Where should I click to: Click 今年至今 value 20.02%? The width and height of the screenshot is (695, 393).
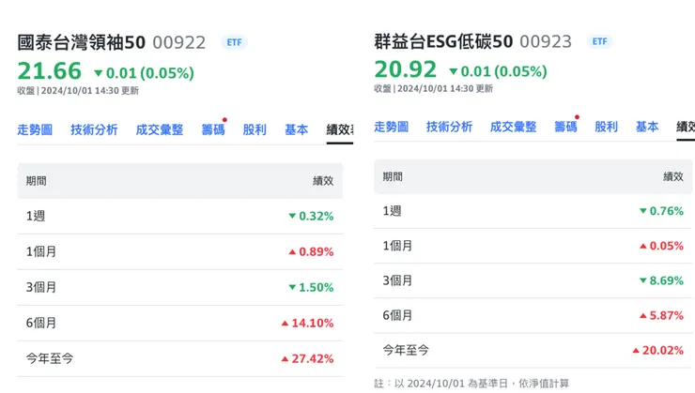click(657, 351)
